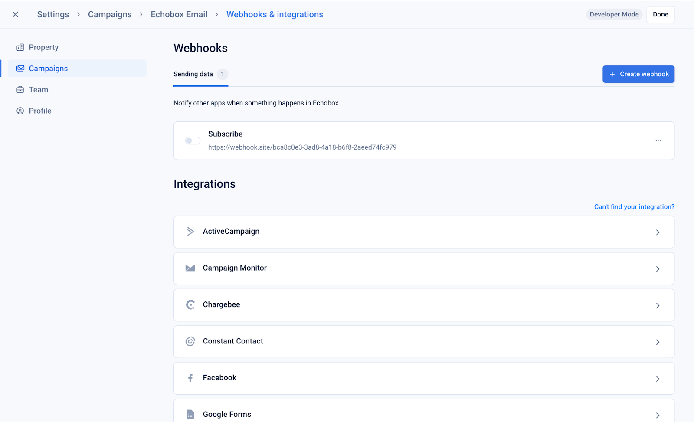Go to Profile settings in sidebar
Viewport: 694px width, 422px height.
[40, 111]
